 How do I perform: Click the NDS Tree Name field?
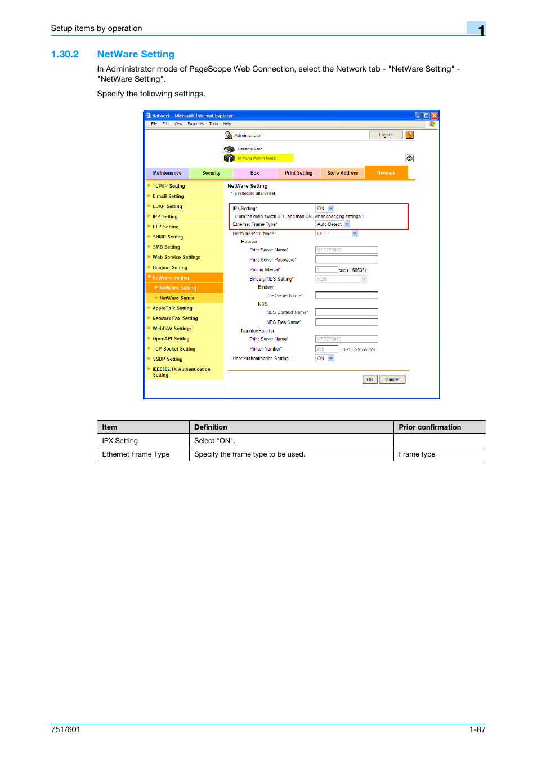pos(347,322)
